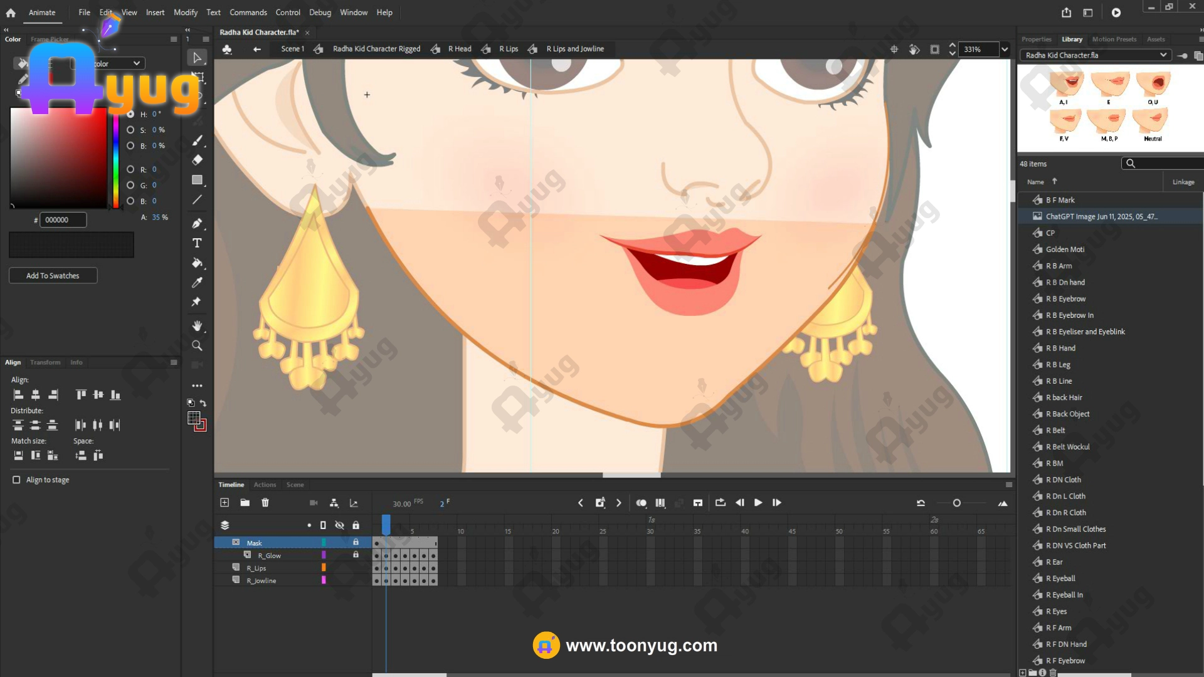Delete selected layer using trash icon
This screenshot has height=677, width=1204.
pos(265,503)
